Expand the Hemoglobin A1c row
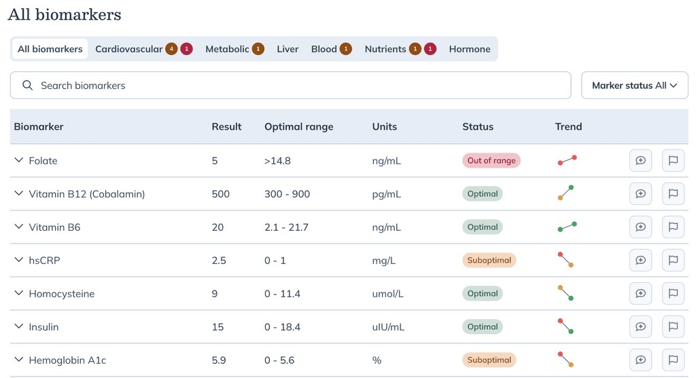This screenshot has width=696, height=378. click(18, 360)
